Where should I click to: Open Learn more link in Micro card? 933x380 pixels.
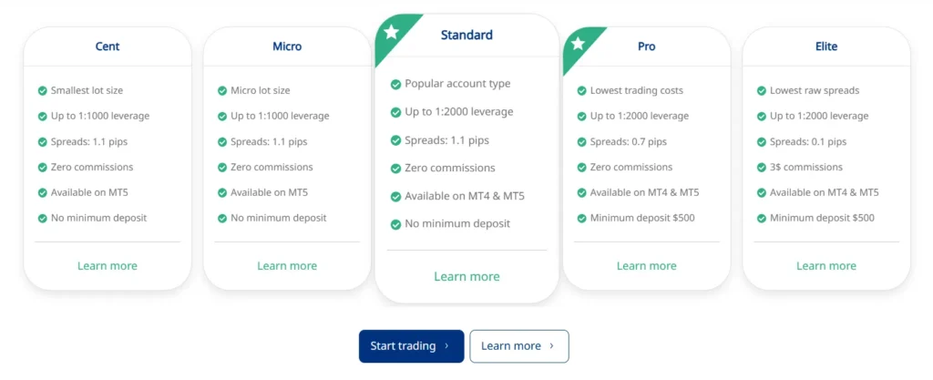click(287, 266)
